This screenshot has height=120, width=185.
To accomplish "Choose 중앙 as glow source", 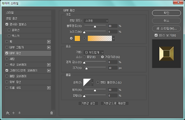I will click(84, 57).
